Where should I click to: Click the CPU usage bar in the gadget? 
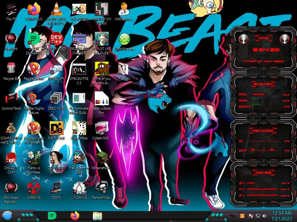coord(258,95)
